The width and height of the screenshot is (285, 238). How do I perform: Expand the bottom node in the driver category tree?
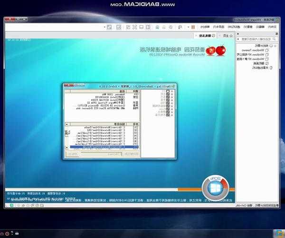click(172, 115)
